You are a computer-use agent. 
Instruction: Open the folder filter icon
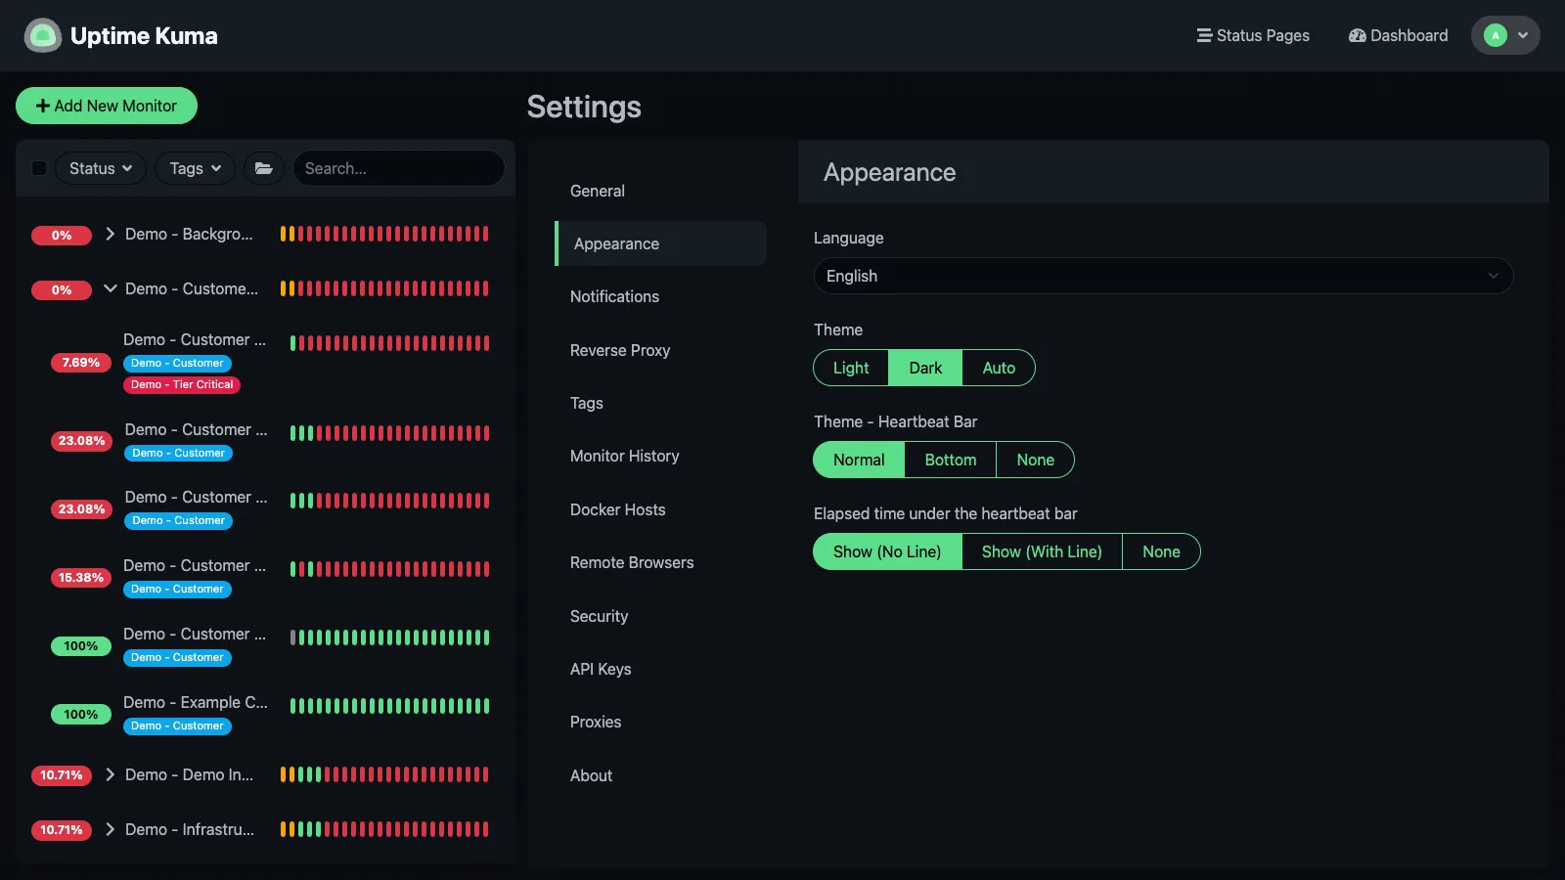(x=264, y=168)
